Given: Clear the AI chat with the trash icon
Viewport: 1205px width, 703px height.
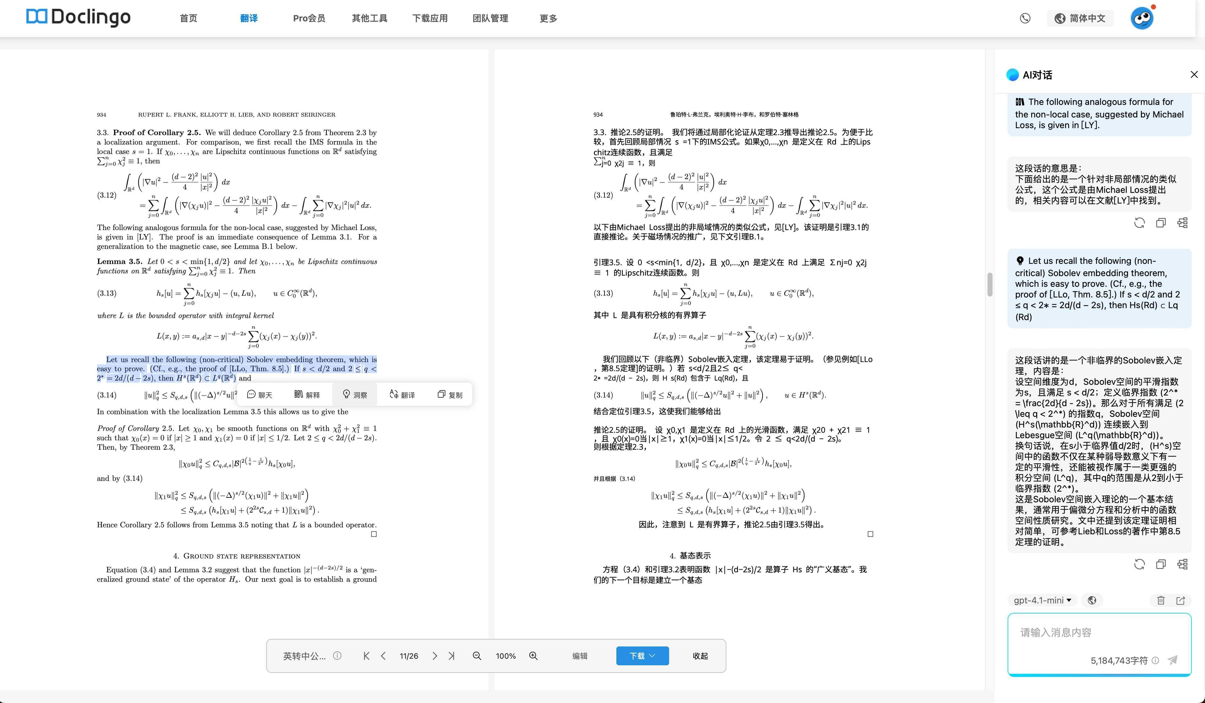Looking at the screenshot, I should pos(1161,600).
